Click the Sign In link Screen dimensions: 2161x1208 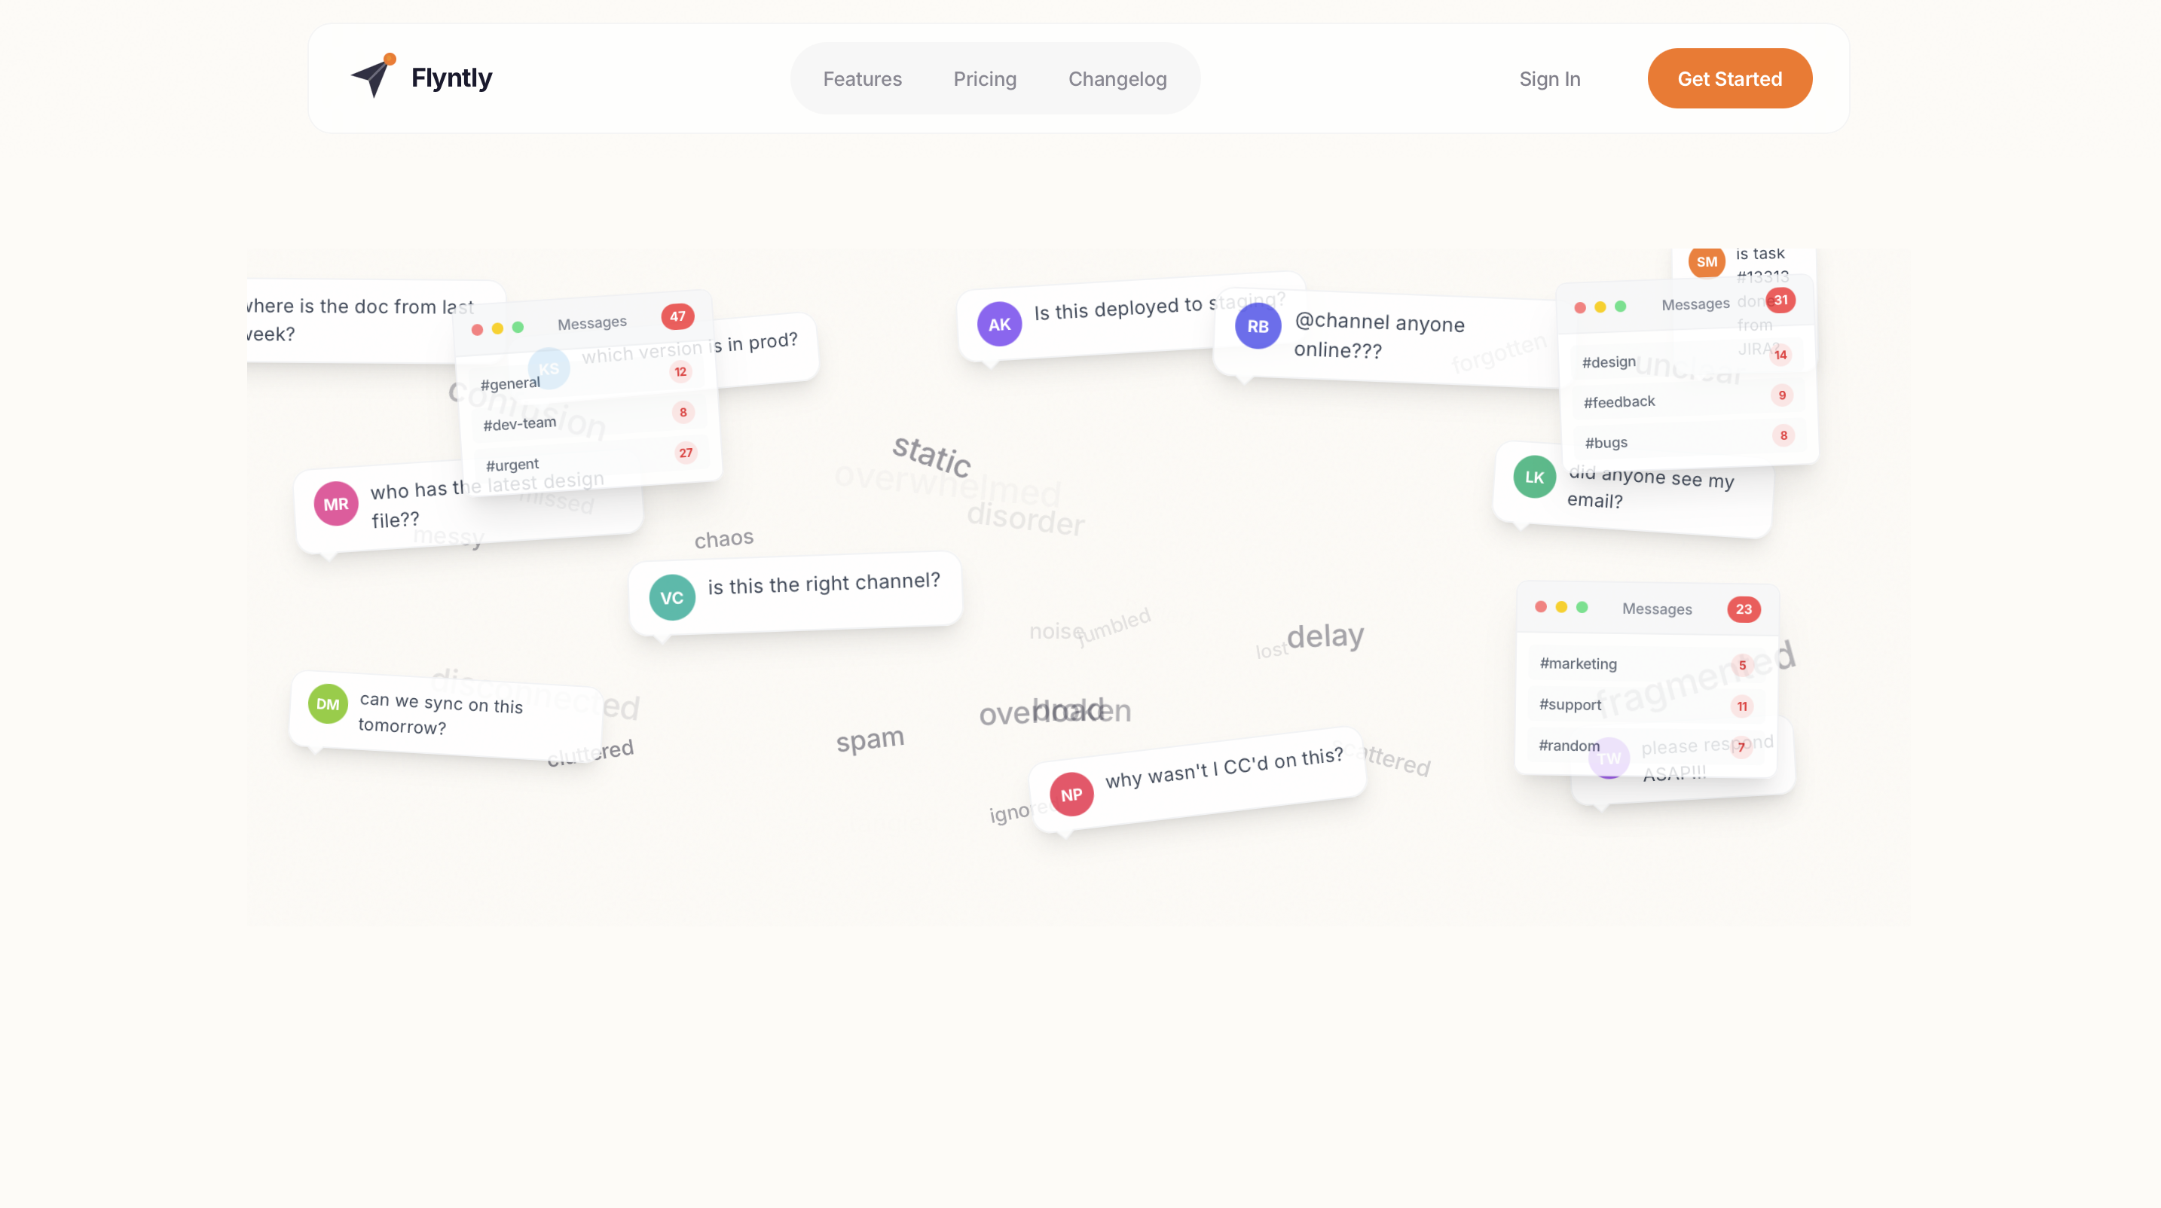tap(1548, 79)
